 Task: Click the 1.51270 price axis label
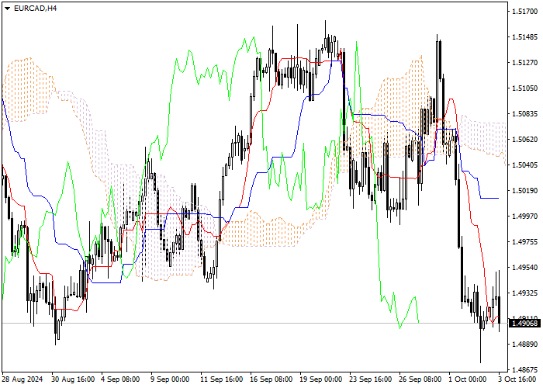[524, 63]
